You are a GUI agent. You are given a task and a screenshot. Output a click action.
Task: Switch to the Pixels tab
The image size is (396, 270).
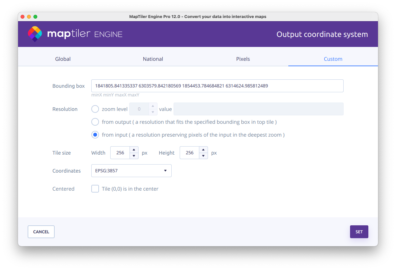point(243,59)
